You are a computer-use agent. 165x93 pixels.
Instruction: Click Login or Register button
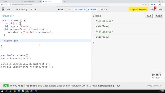[x=138, y=9]
